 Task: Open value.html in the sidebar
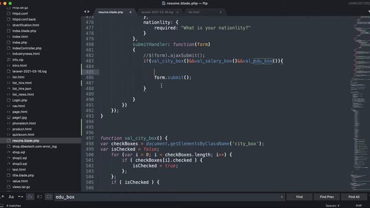click(20, 181)
